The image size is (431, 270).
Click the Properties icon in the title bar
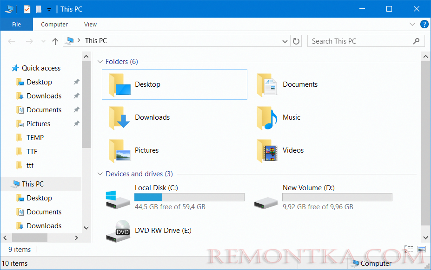point(27,9)
